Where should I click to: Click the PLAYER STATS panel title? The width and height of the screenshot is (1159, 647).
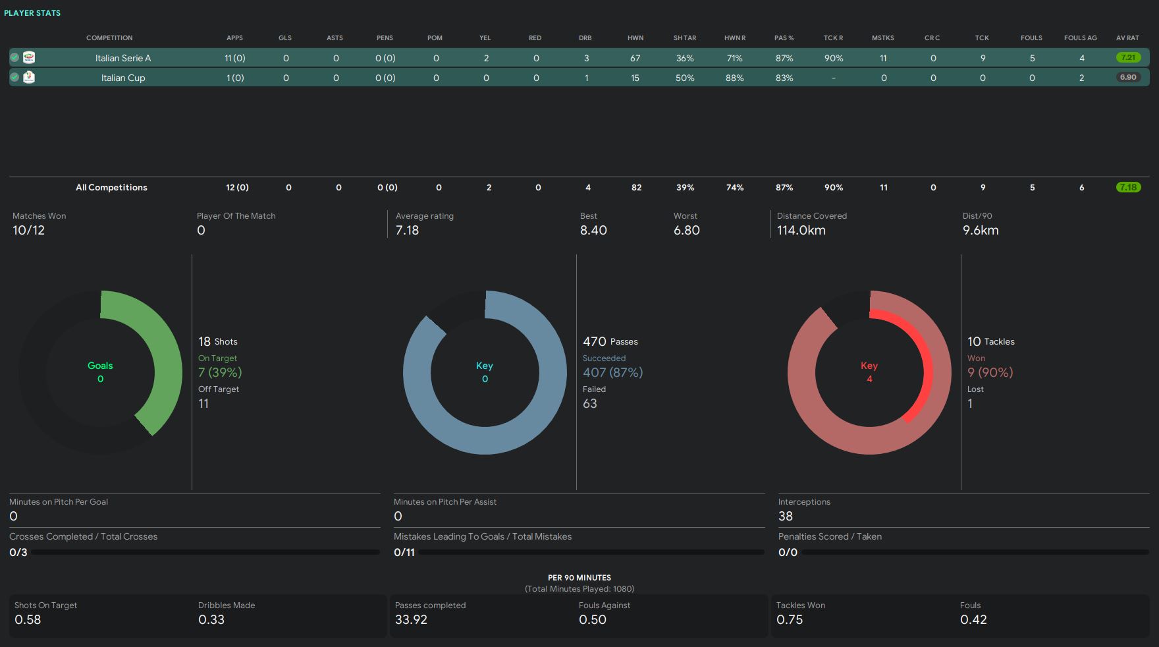tap(32, 13)
